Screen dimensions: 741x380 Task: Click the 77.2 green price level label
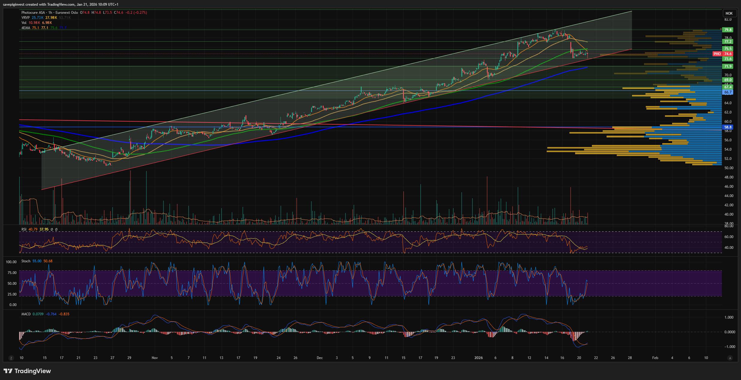[728, 42]
